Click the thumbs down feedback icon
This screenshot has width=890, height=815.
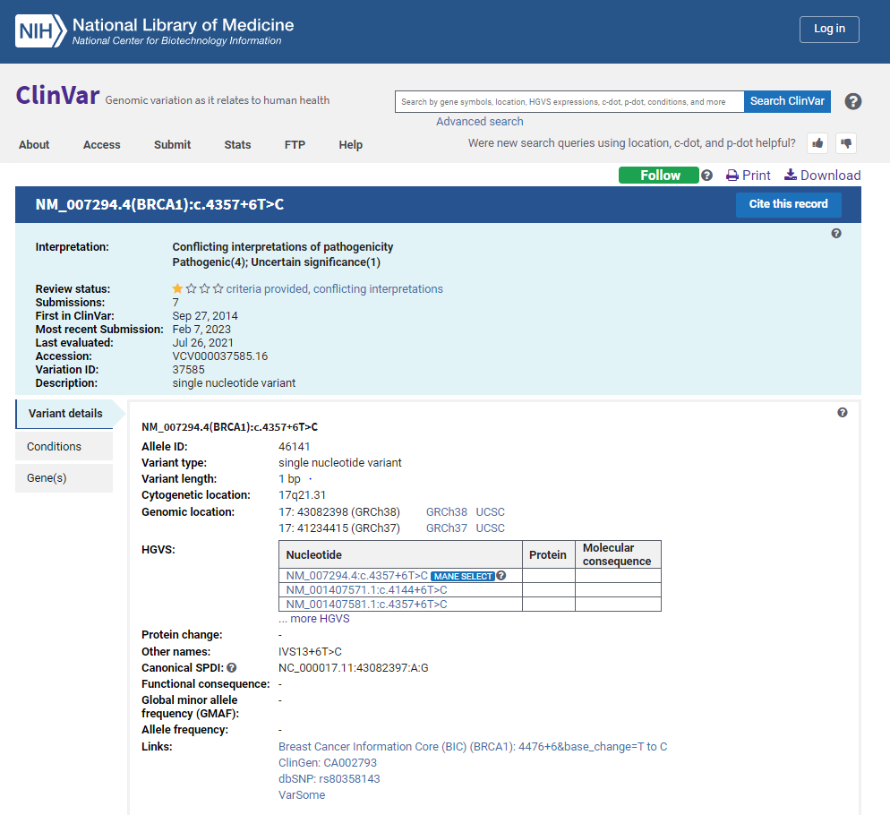point(845,143)
